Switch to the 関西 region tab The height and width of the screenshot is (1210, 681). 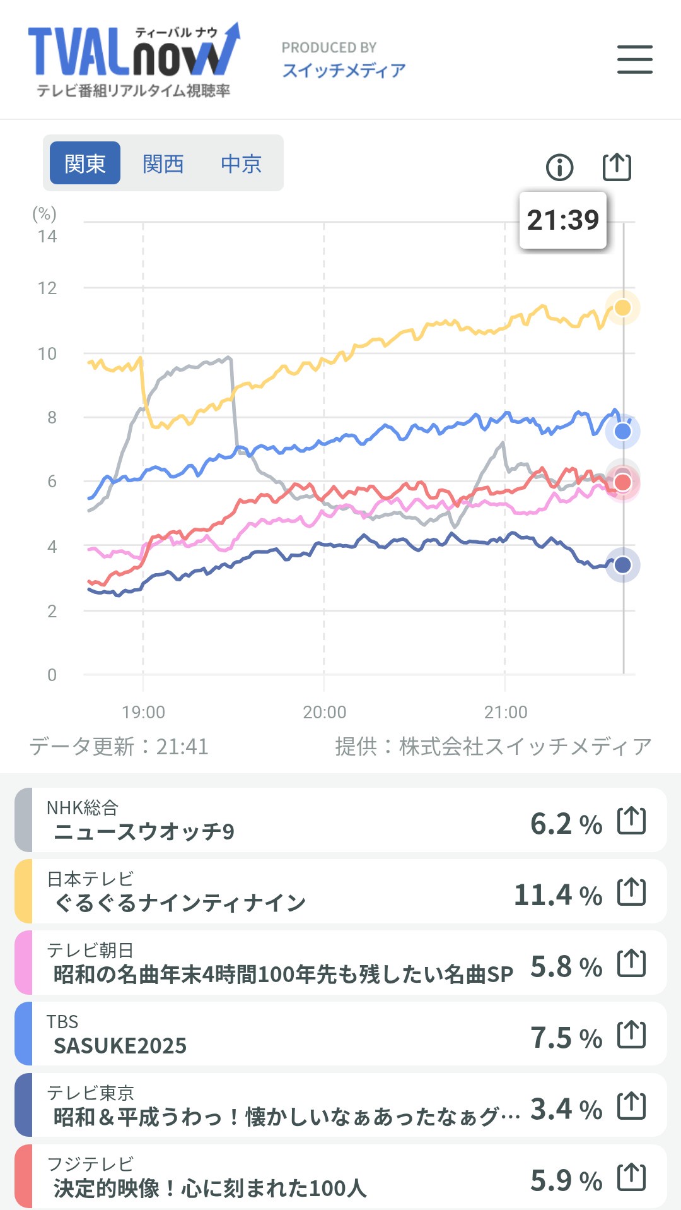click(x=163, y=163)
